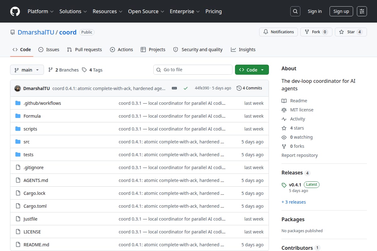Viewport: 377px width, 251px height.
Task: Click the 0 forks link
Action: click(x=293, y=146)
